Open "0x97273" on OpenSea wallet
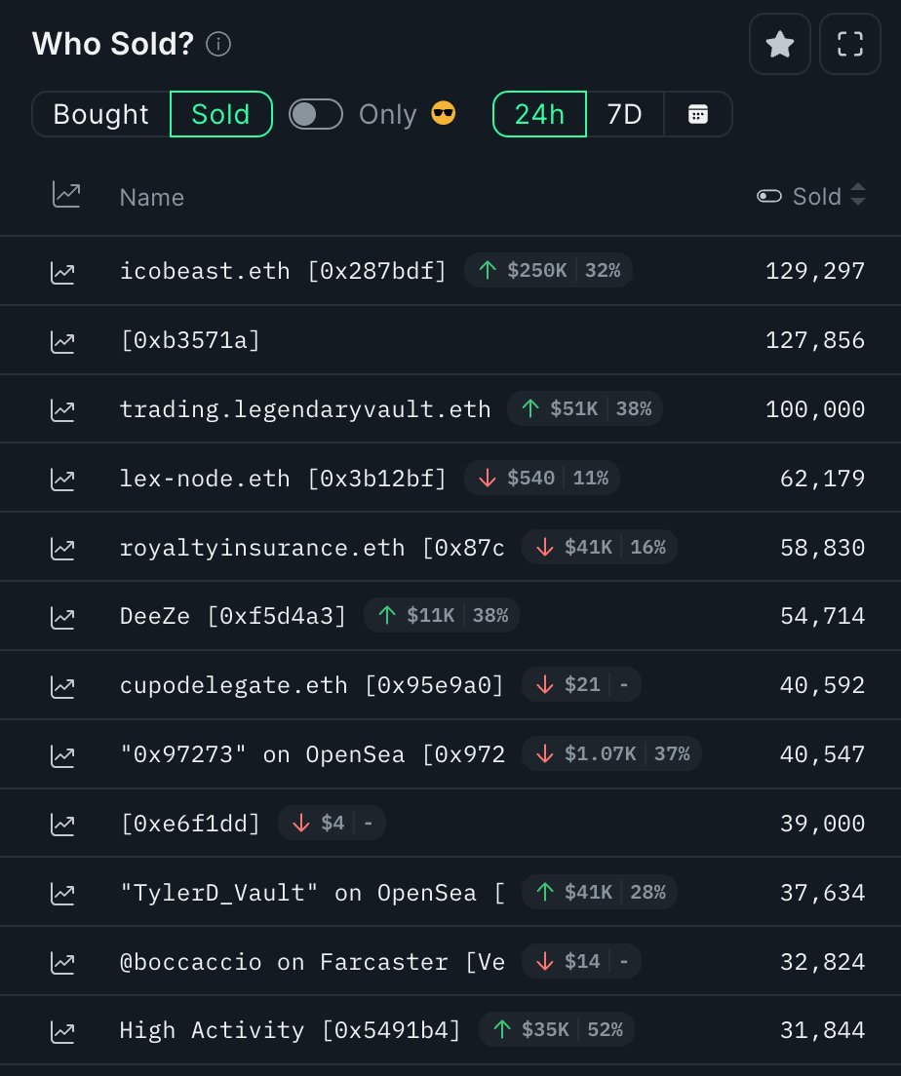Viewport: 901px width, 1076px height. (x=312, y=754)
